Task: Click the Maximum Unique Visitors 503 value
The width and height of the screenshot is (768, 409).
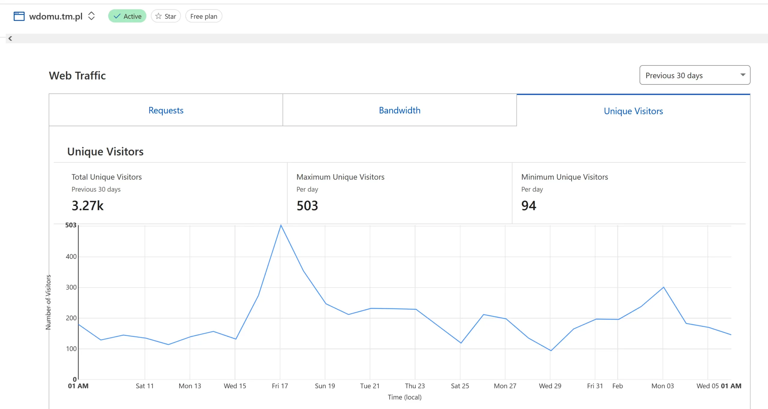Action: (307, 206)
